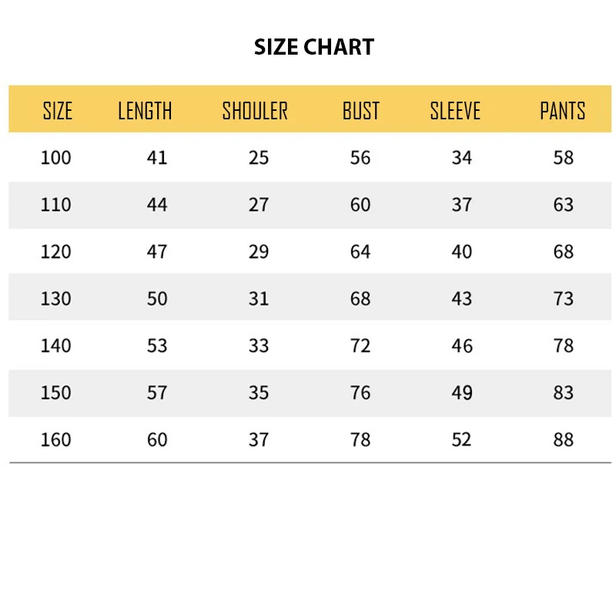Screen dimensions: 616x616
Task: Select the SIZE column header
Action: coord(57,111)
